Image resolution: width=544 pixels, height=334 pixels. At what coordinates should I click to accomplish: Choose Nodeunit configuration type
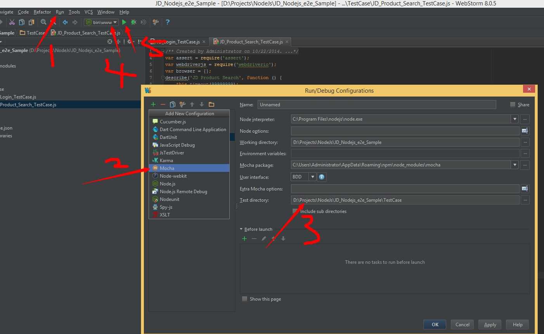click(189, 199)
